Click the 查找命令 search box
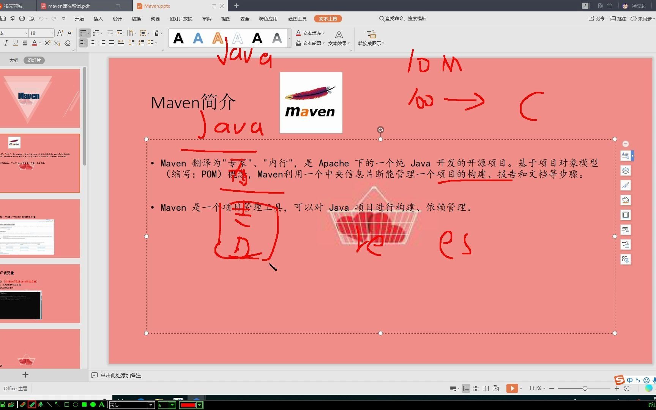656x410 pixels. [403, 19]
